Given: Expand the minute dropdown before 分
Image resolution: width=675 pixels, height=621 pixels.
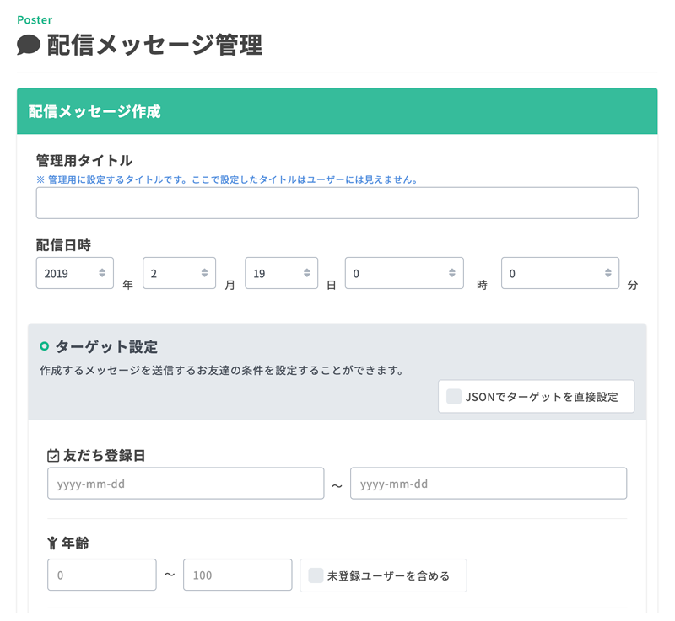Looking at the screenshot, I should (x=560, y=273).
